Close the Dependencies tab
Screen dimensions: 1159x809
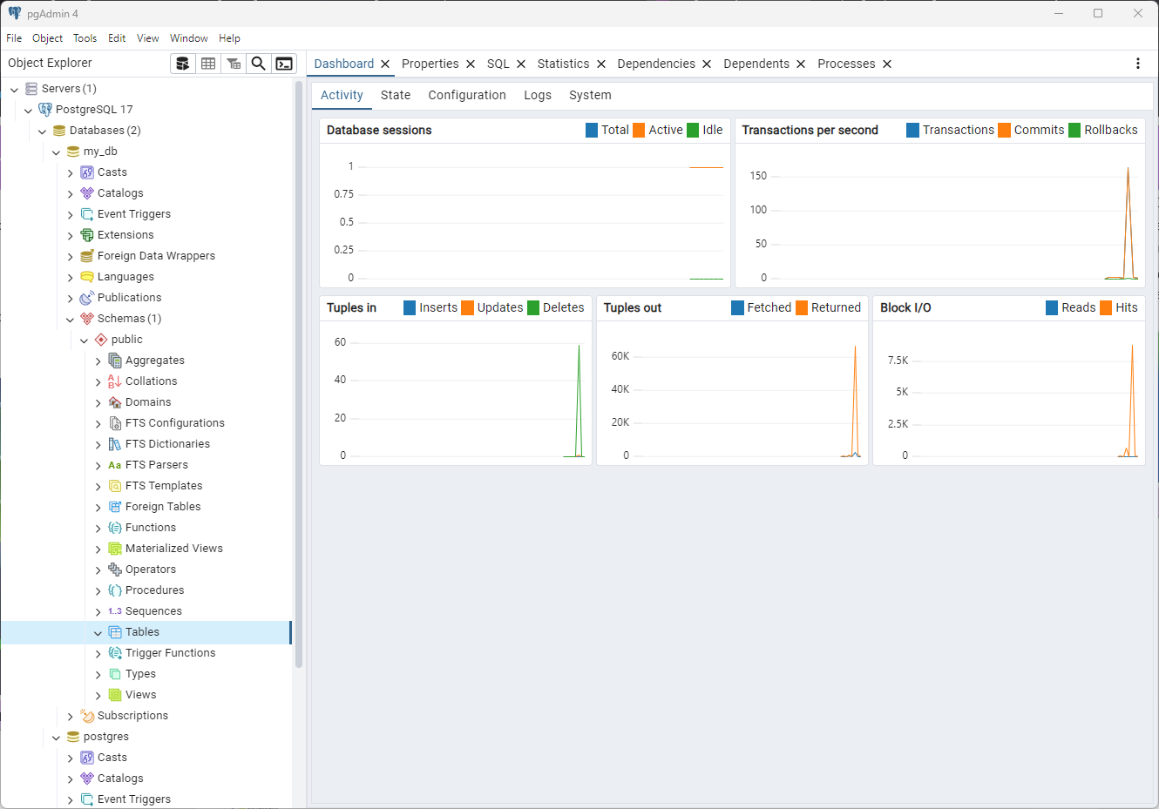click(x=707, y=64)
